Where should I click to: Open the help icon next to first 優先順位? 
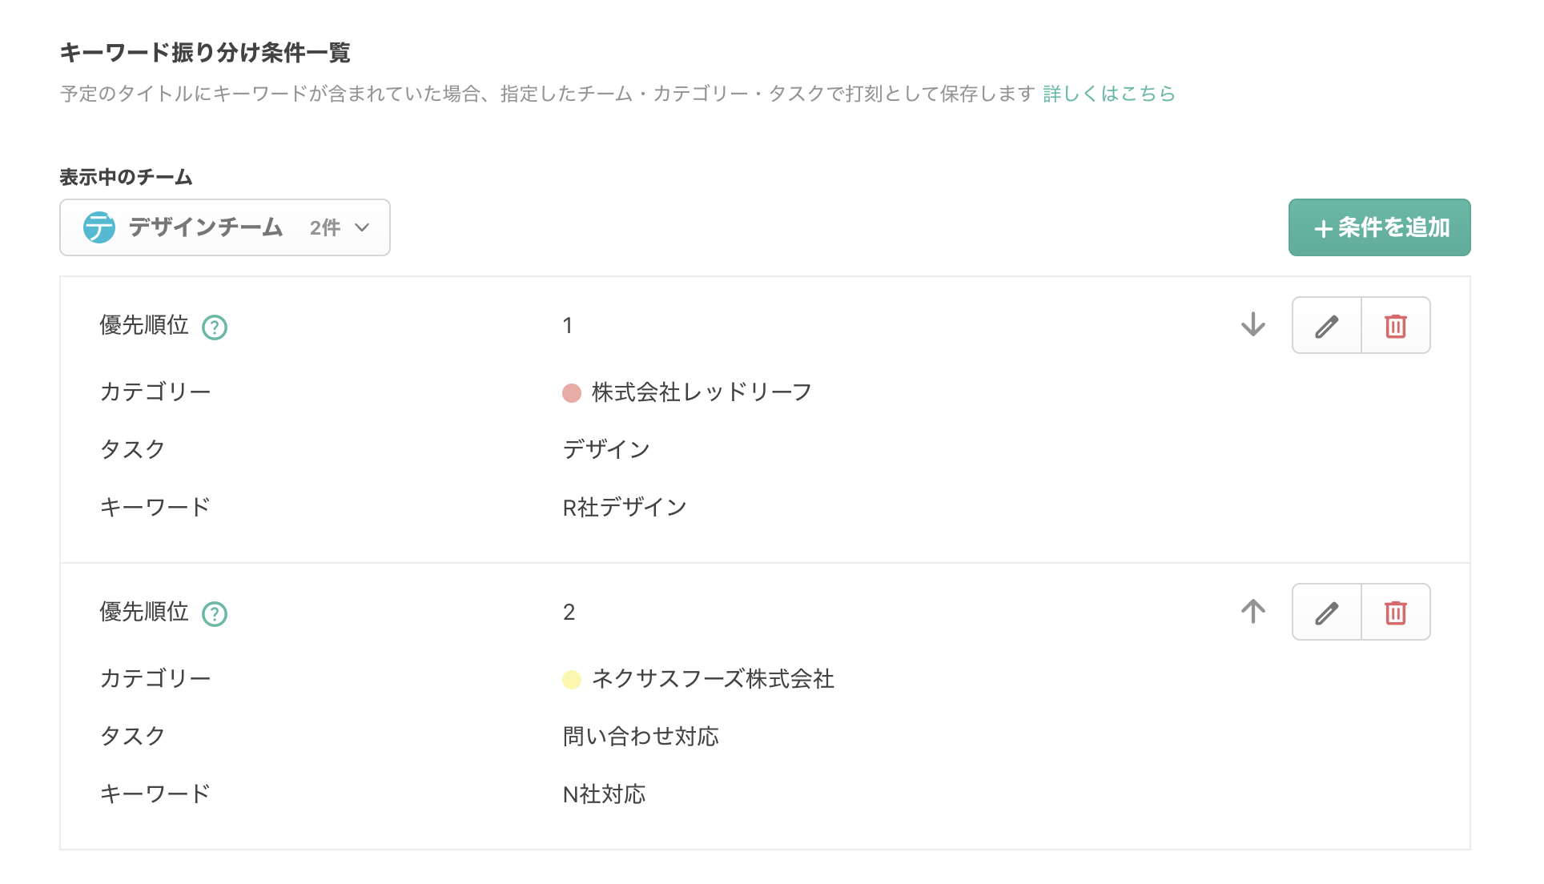(214, 327)
